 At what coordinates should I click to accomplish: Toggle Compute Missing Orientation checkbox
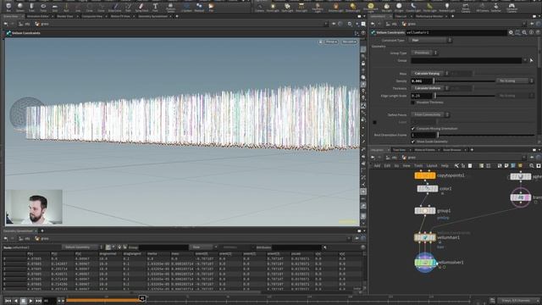(x=412, y=128)
